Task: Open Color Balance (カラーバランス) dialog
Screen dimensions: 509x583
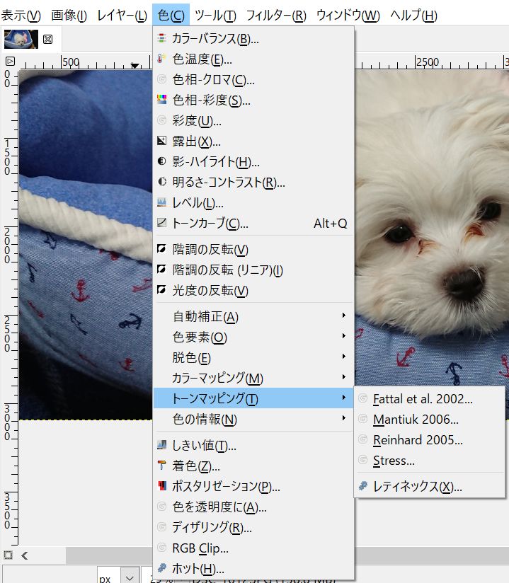Action: [x=253, y=39]
